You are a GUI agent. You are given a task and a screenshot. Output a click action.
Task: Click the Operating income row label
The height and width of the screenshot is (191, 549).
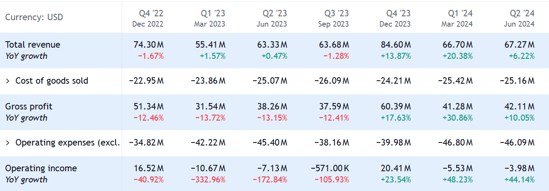click(41, 168)
